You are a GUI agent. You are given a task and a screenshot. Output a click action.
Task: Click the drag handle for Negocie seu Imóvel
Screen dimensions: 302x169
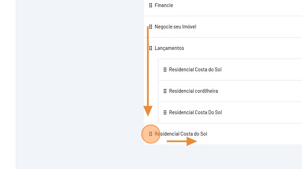click(151, 27)
